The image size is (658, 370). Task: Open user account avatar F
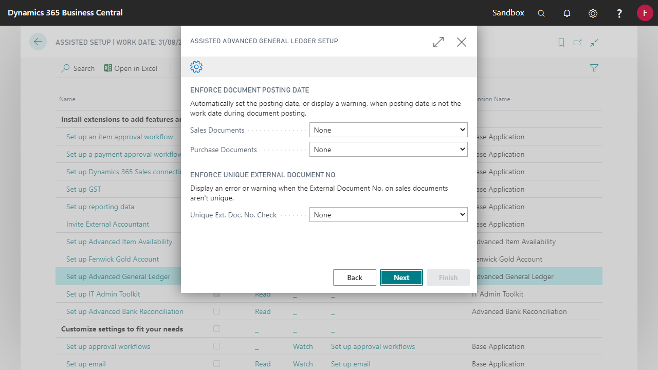pos(645,13)
